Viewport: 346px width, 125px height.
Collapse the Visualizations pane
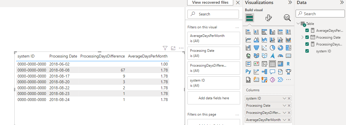click(x=290, y=2)
